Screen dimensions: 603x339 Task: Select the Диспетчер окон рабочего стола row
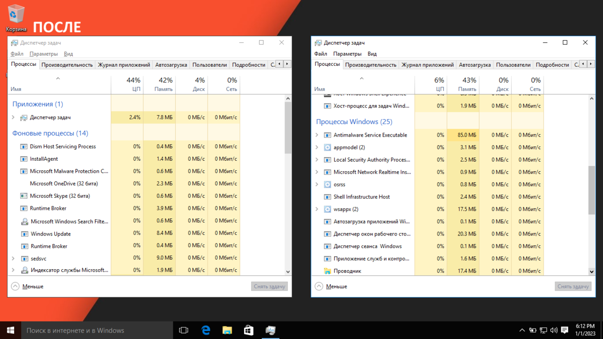[x=427, y=234]
